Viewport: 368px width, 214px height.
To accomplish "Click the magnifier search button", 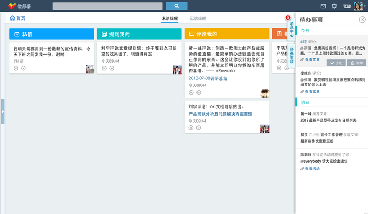I will [x=176, y=6].
